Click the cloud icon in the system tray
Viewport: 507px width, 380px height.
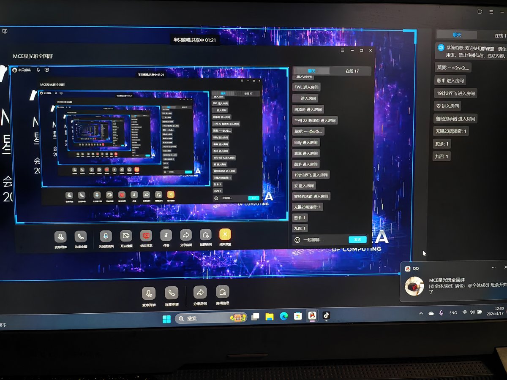point(431,313)
